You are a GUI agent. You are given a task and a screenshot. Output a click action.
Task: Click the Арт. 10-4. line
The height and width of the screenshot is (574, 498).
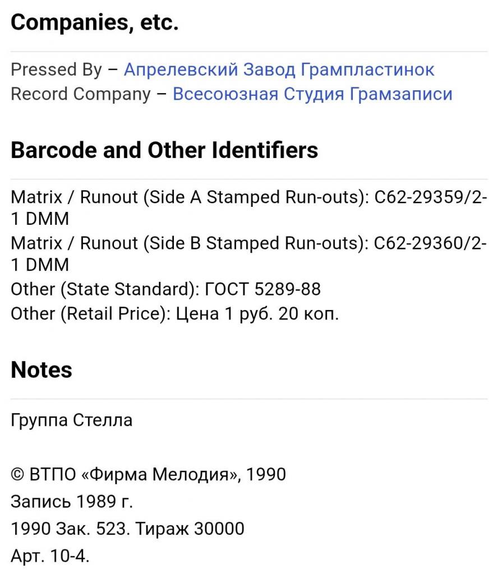point(50,556)
